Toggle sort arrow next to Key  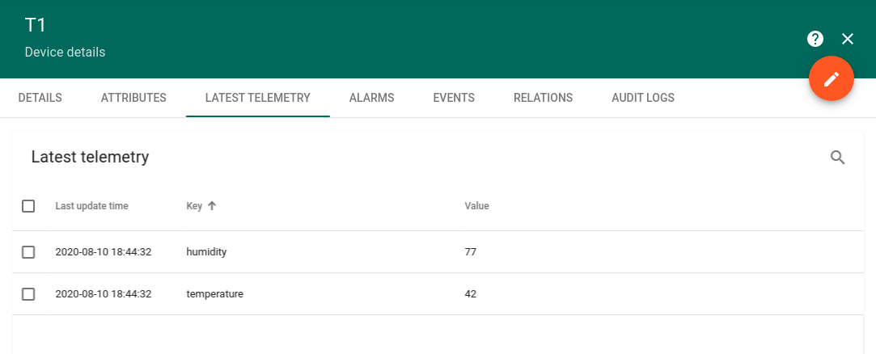point(212,205)
